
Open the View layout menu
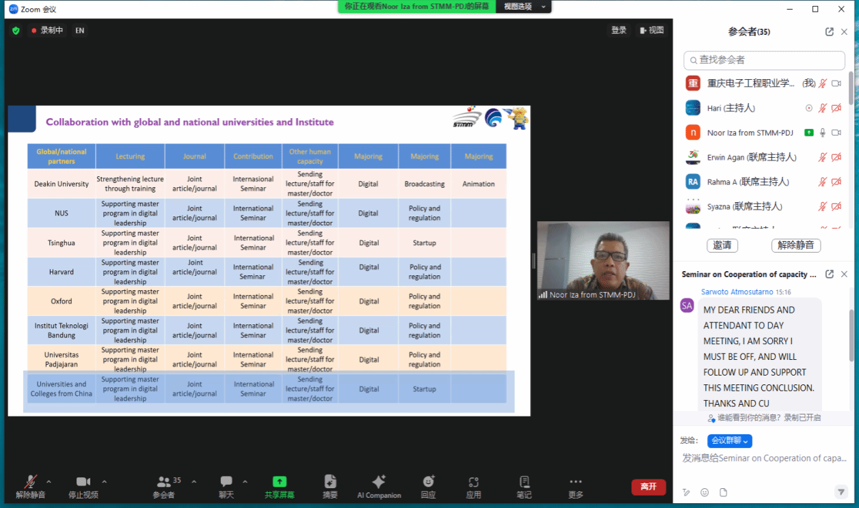[x=651, y=30]
